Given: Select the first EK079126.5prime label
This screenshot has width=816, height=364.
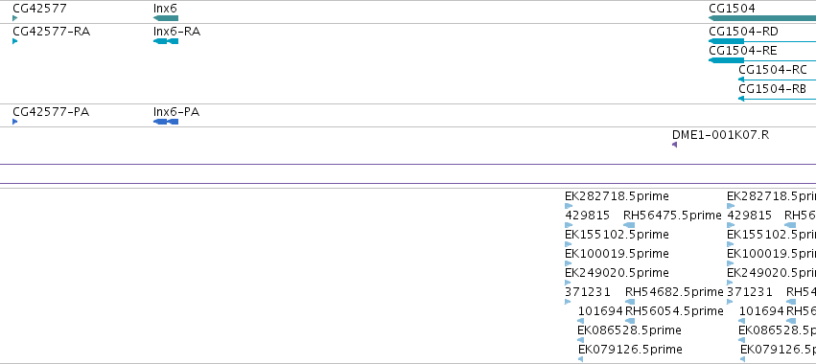Looking at the screenshot, I should 630,349.
